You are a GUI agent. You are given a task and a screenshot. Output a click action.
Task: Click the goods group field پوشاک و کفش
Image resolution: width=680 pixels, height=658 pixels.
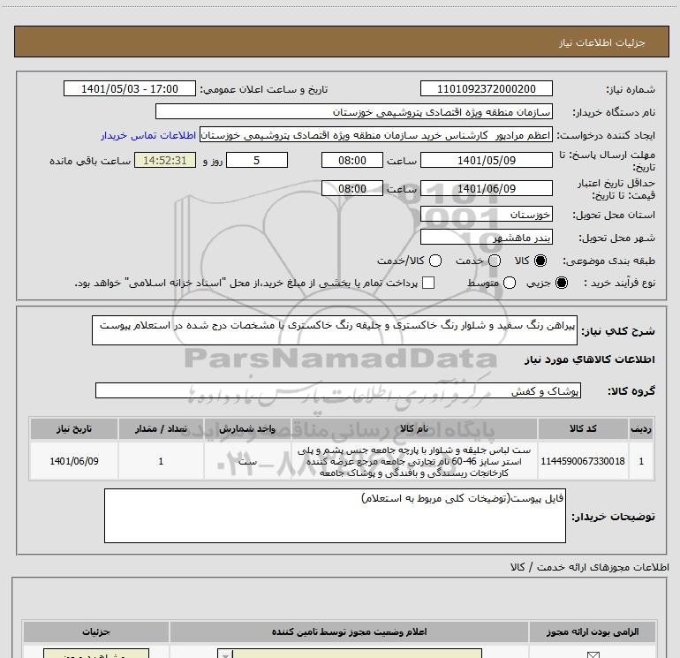tap(338, 390)
